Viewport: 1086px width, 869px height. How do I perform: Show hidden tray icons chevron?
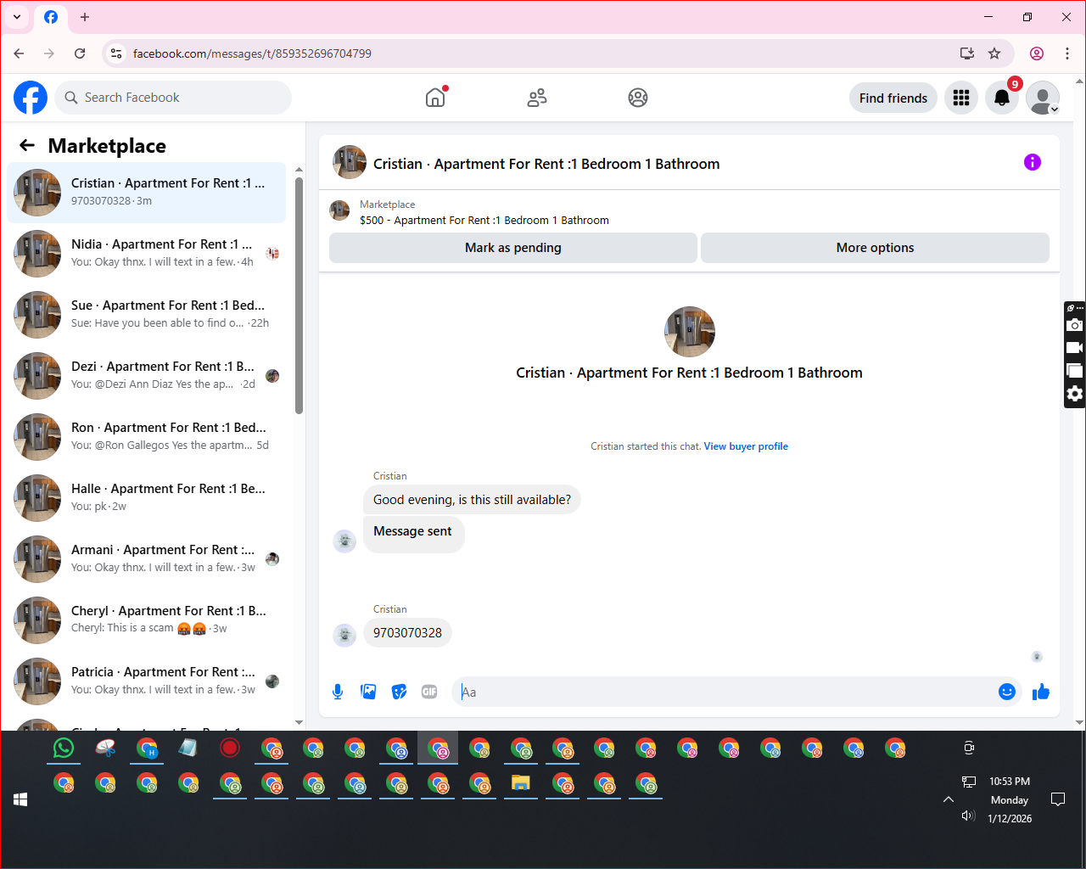point(949,799)
